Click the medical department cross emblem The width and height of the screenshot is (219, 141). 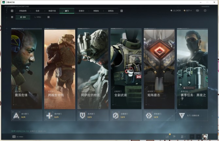pos(49,116)
